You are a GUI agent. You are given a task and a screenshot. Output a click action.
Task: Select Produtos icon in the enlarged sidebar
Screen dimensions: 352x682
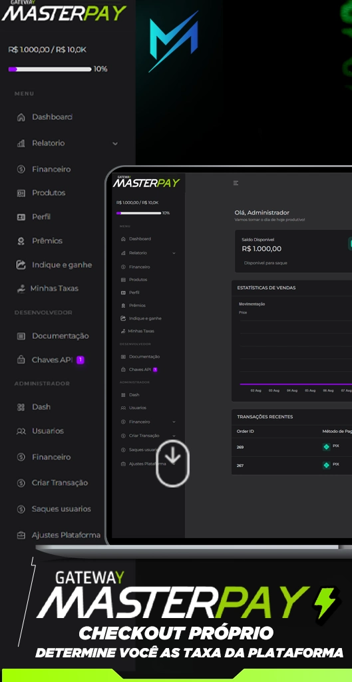click(x=21, y=193)
